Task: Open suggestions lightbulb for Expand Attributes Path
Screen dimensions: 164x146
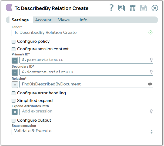Action: (x=151, y=111)
